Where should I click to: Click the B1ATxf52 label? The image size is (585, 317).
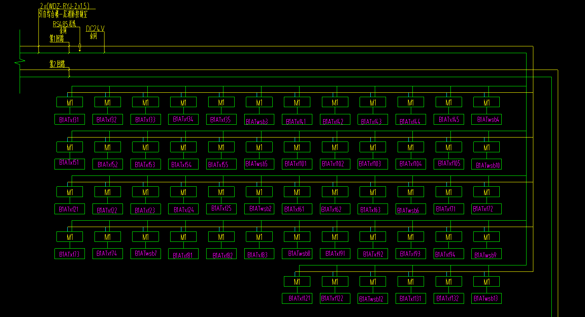107,164
